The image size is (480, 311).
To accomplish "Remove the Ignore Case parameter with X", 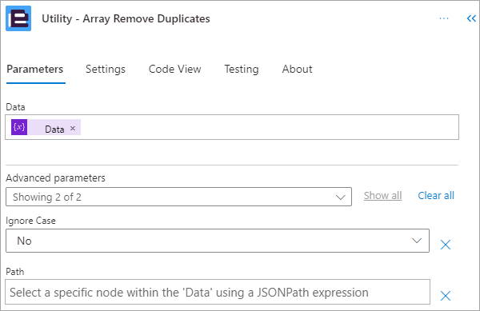I will [446, 245].
